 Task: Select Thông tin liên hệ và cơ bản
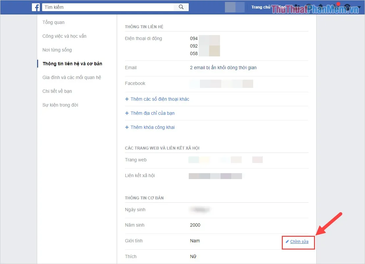72,64
